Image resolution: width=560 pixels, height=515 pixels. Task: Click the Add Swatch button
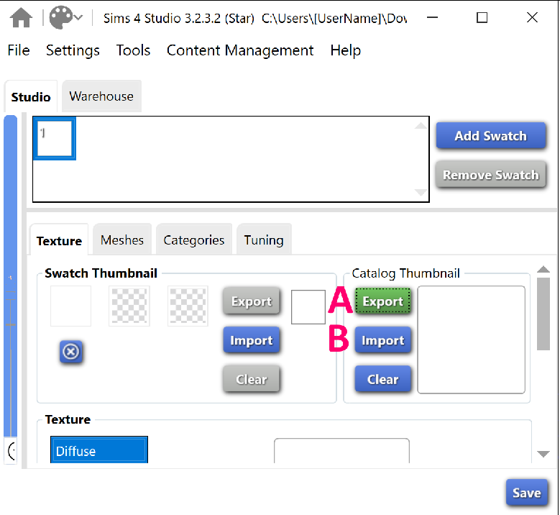(491, 136)
